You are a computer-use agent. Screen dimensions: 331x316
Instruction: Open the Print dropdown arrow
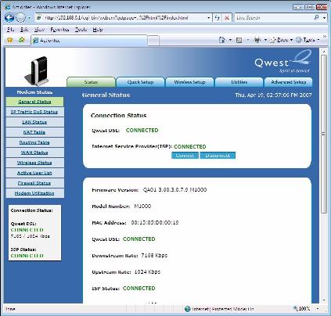click(265, 40)
